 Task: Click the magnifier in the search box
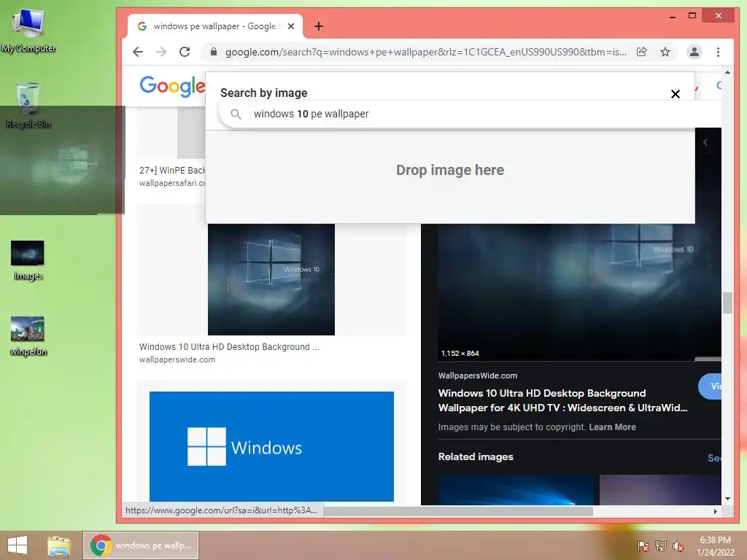pyautogui.click(x=236, y=114)
